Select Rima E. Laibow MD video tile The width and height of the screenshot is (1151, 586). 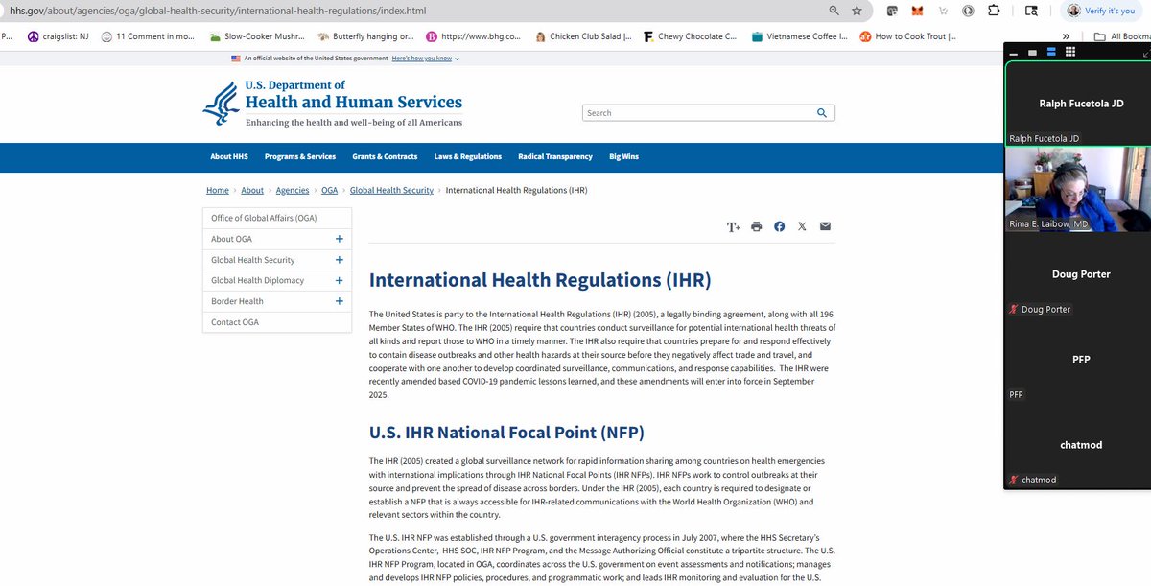(1078, 189)
